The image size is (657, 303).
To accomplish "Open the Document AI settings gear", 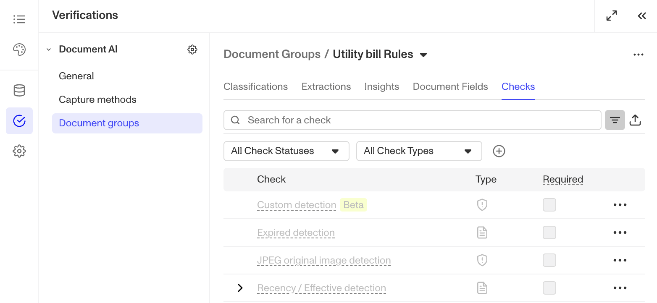I will [x=192, y=49].
